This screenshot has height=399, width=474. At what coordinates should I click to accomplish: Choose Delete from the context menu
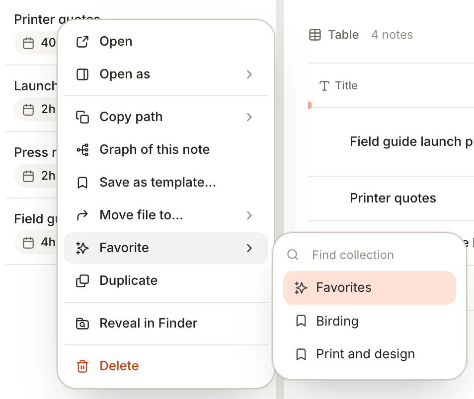pos(165,366)
